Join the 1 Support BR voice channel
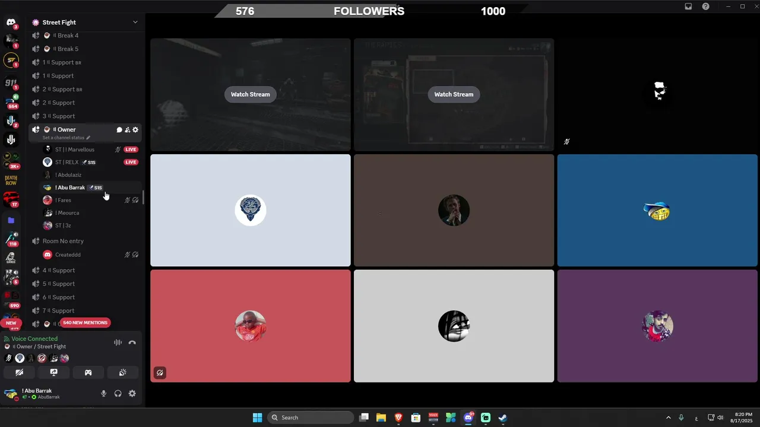 [85, 62]
